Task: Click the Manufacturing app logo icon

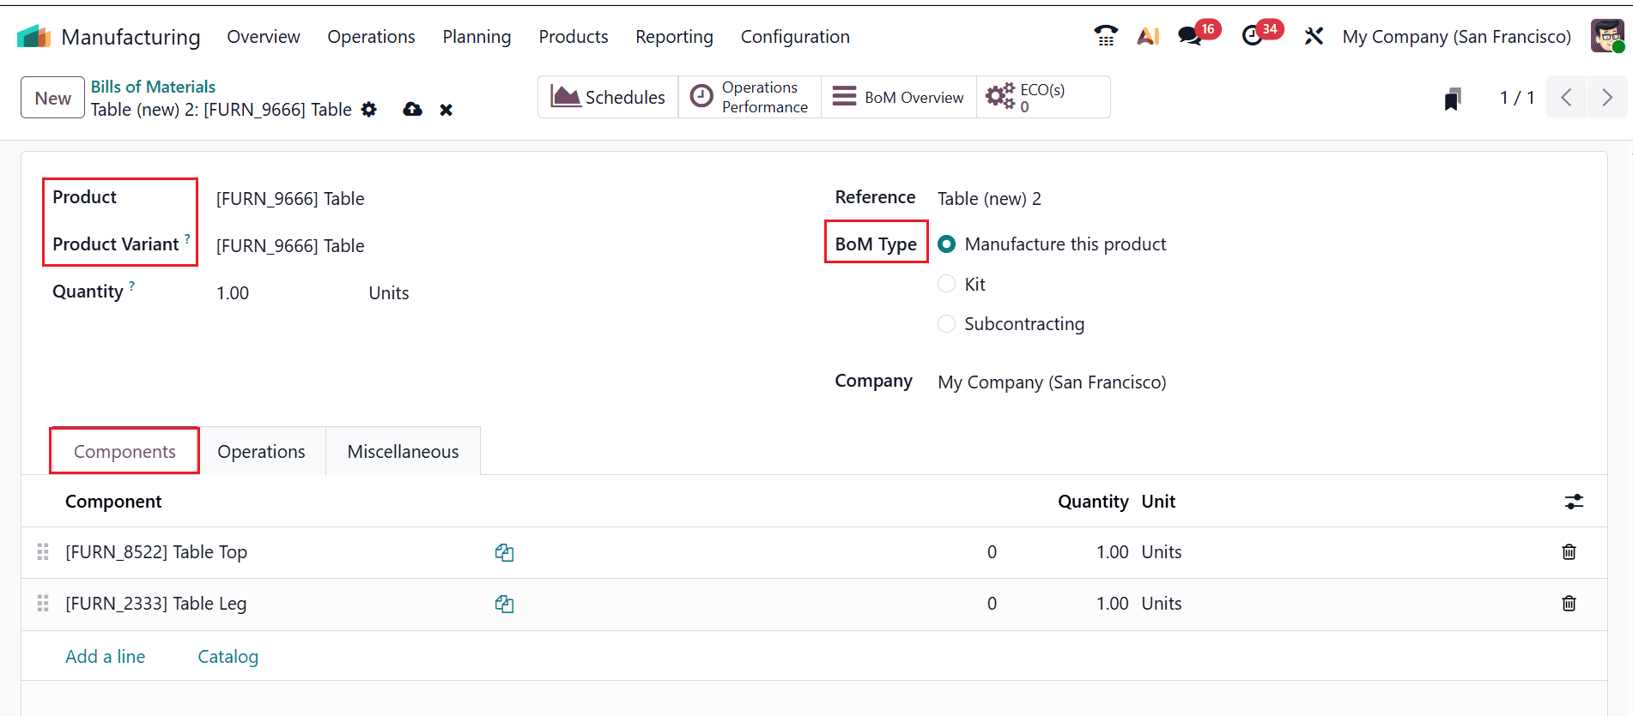Action: (33, 37)
